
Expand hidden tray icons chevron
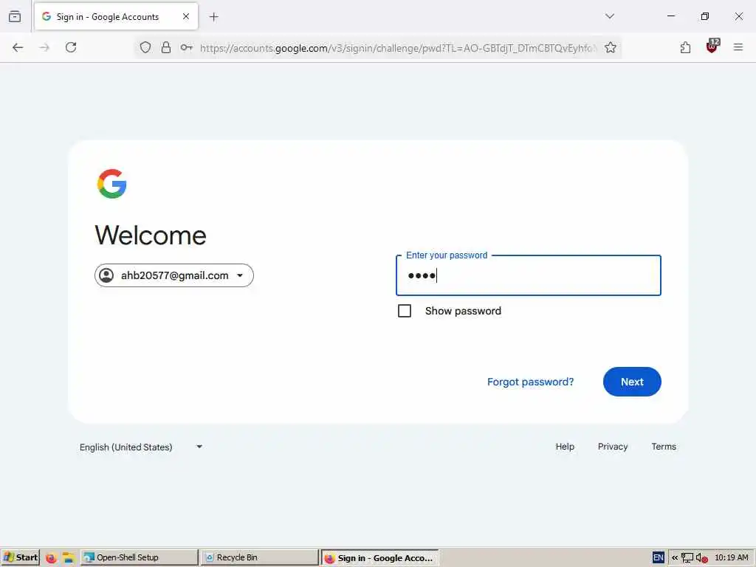coord(675,558)
